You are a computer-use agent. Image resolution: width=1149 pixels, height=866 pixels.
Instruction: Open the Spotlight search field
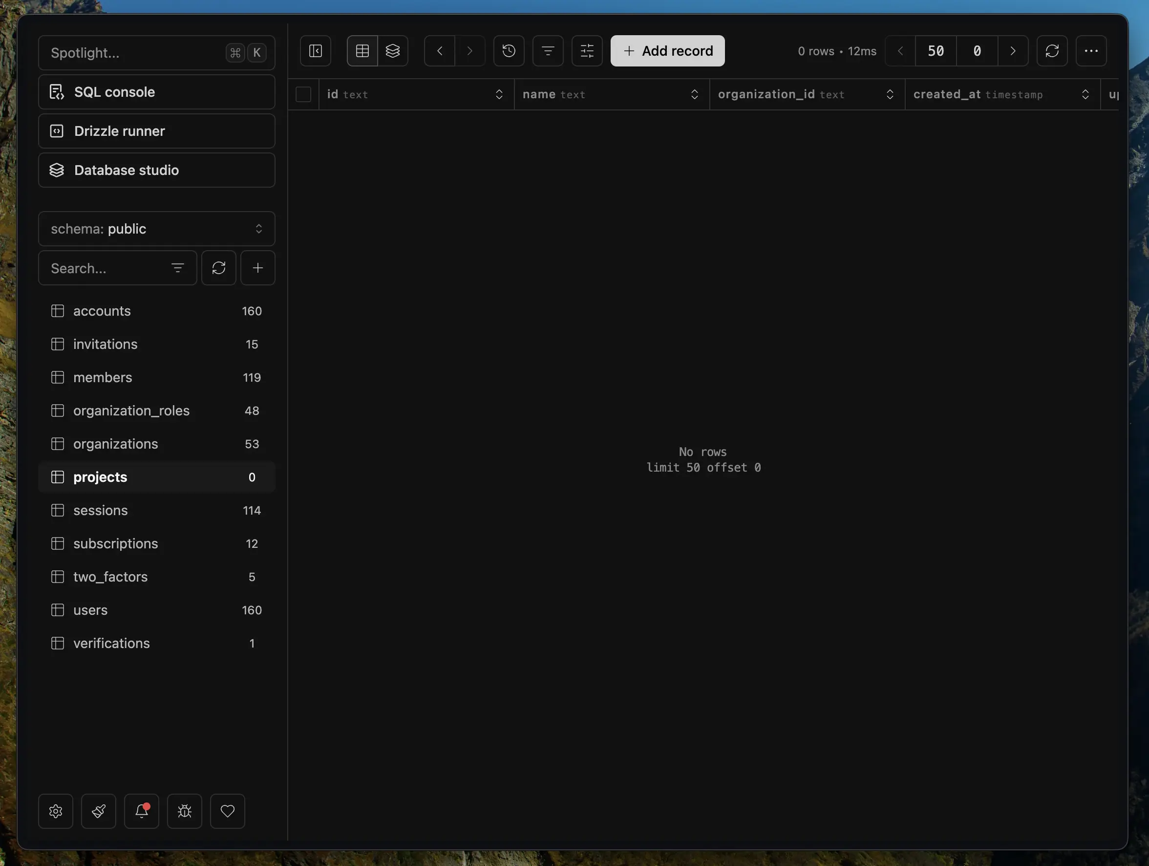[x=156, y=52]
